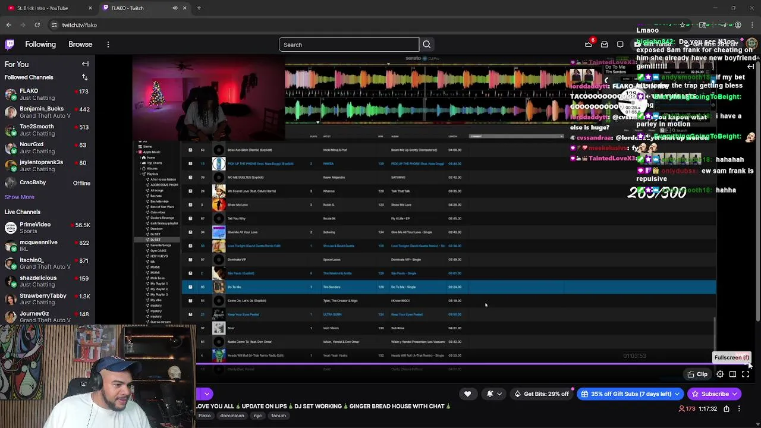Viewport: 761px width, 428px height.
Task: Open 35% off Gift Subs dropdown
Action: [631, 394]
